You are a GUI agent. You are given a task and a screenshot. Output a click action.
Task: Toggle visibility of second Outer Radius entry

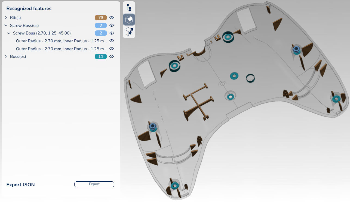pos(112,49)
